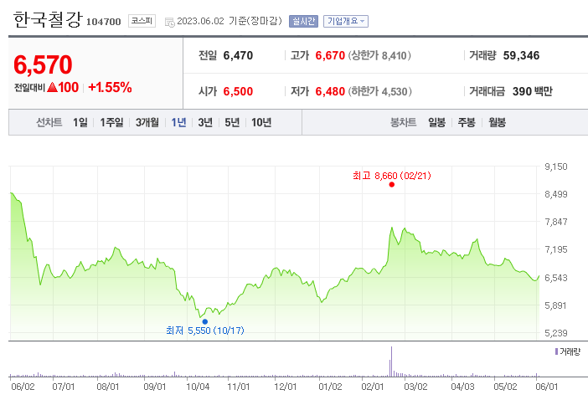Click the purple 거래량 legend marker
This screenshot has width=588, height=405.
[x=556, y=351]
